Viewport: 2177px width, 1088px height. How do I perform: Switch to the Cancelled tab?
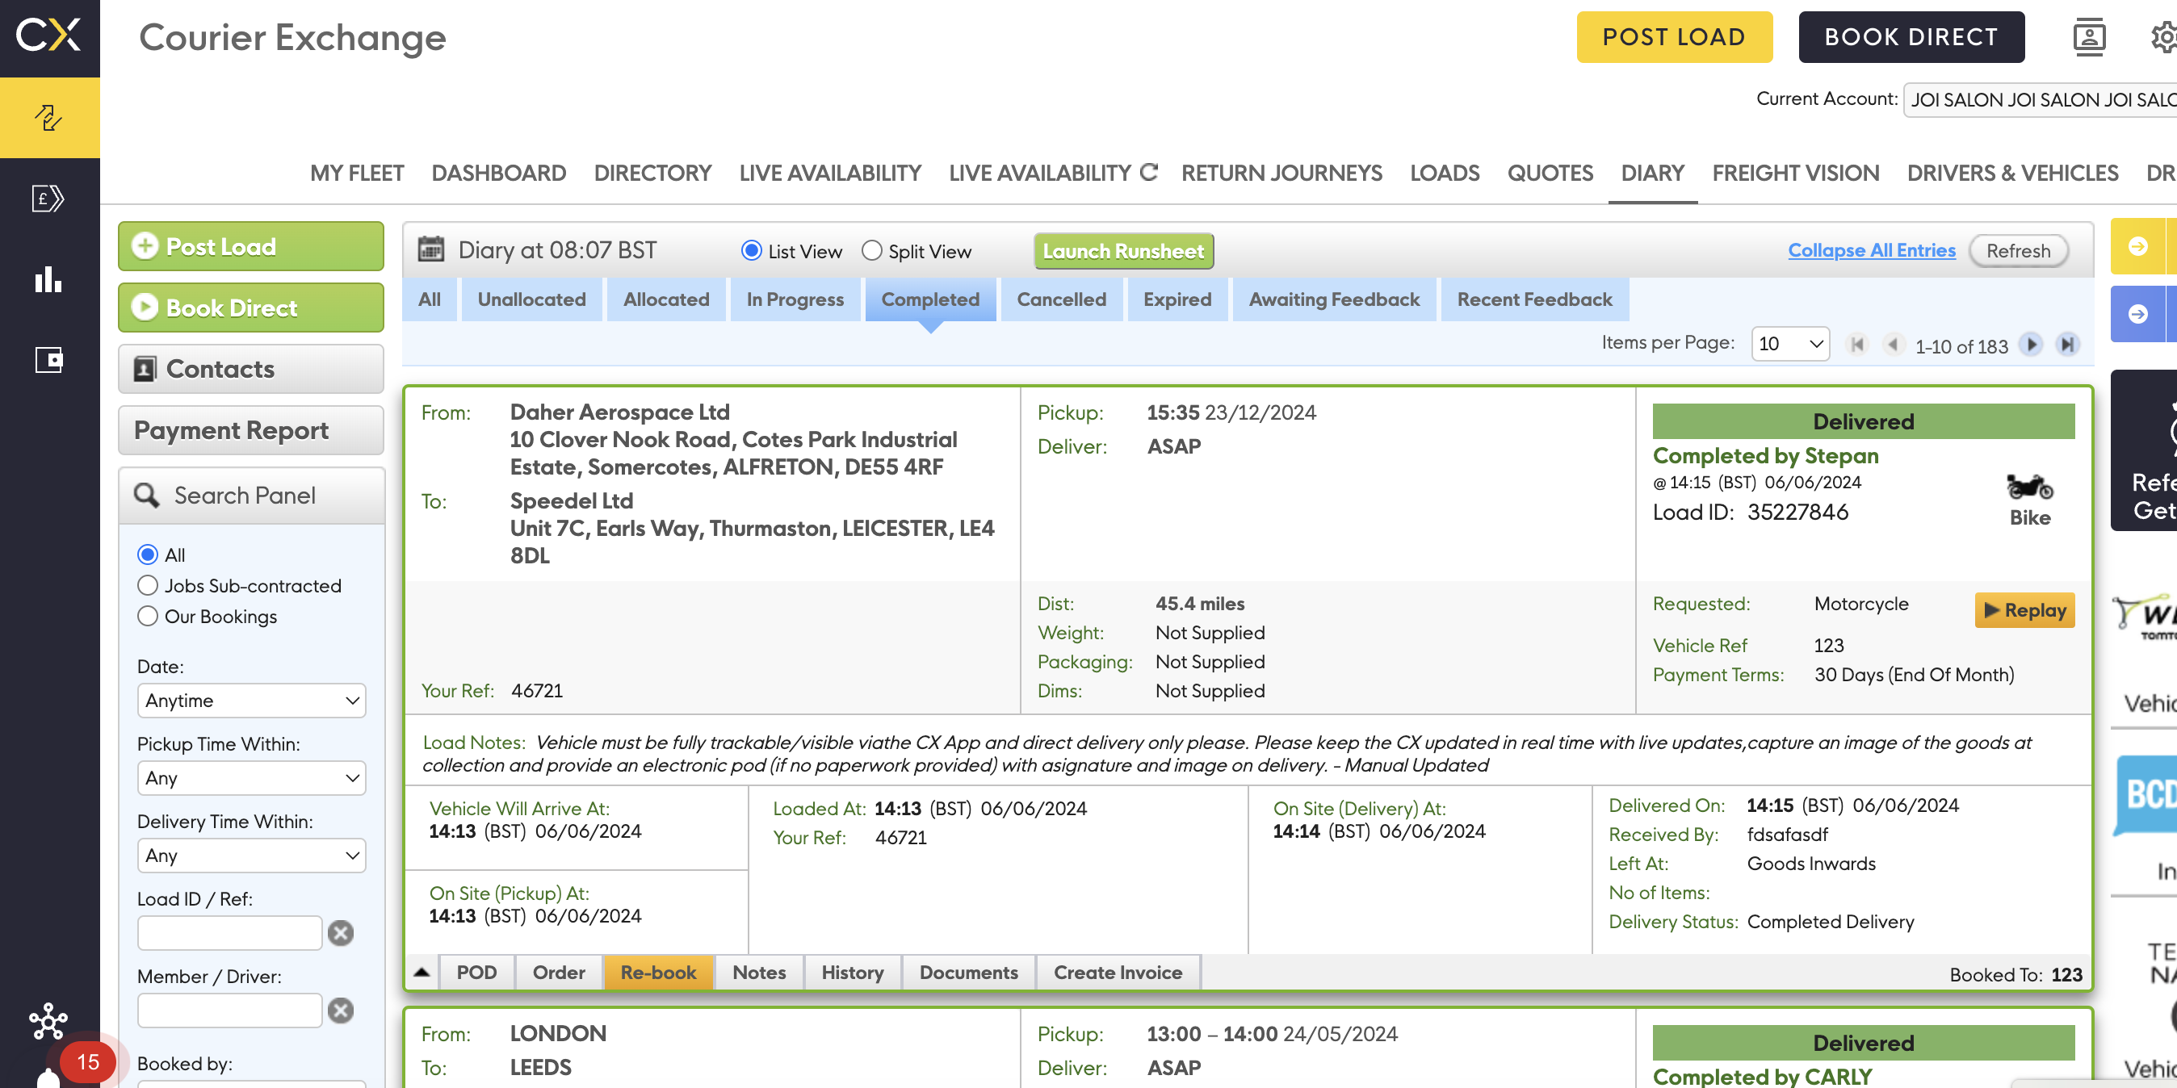click(1060, 299)
